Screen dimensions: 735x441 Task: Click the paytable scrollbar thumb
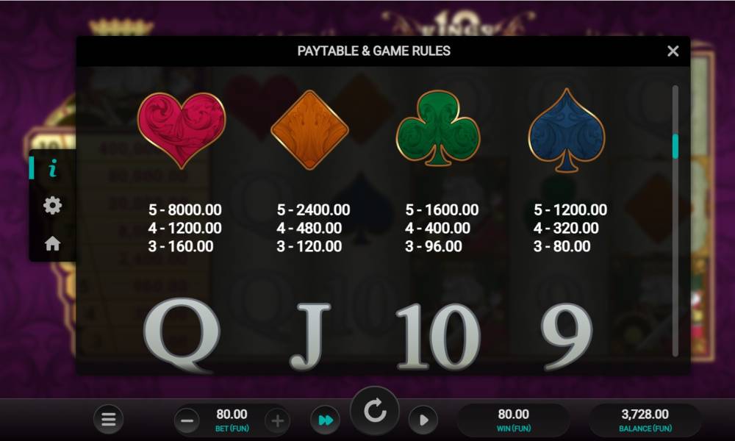pos(675,146)
